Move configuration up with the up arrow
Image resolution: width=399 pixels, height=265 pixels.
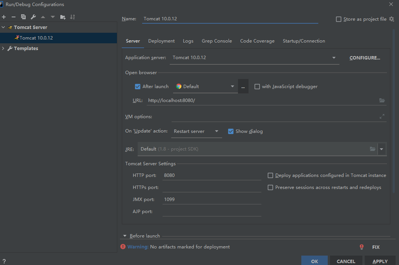click(x=43, y=17)
